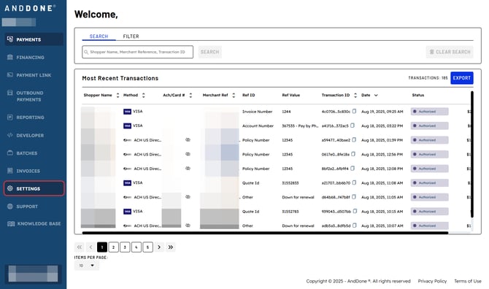This screenshot has width=489, height=289.
Task: Sort by Method column
Action: click(x=144, y=96)
